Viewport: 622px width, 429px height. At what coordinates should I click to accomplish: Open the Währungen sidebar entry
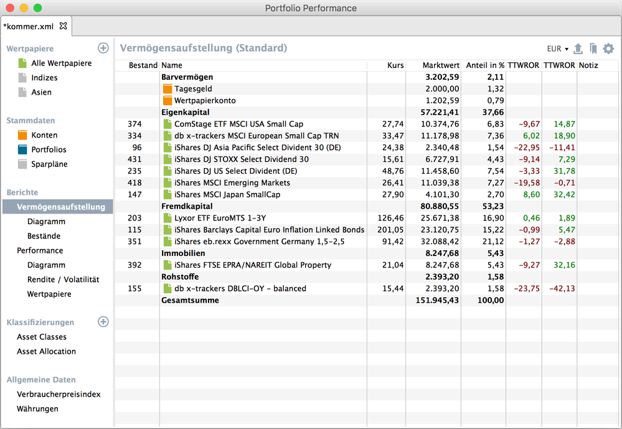[37, 408]
